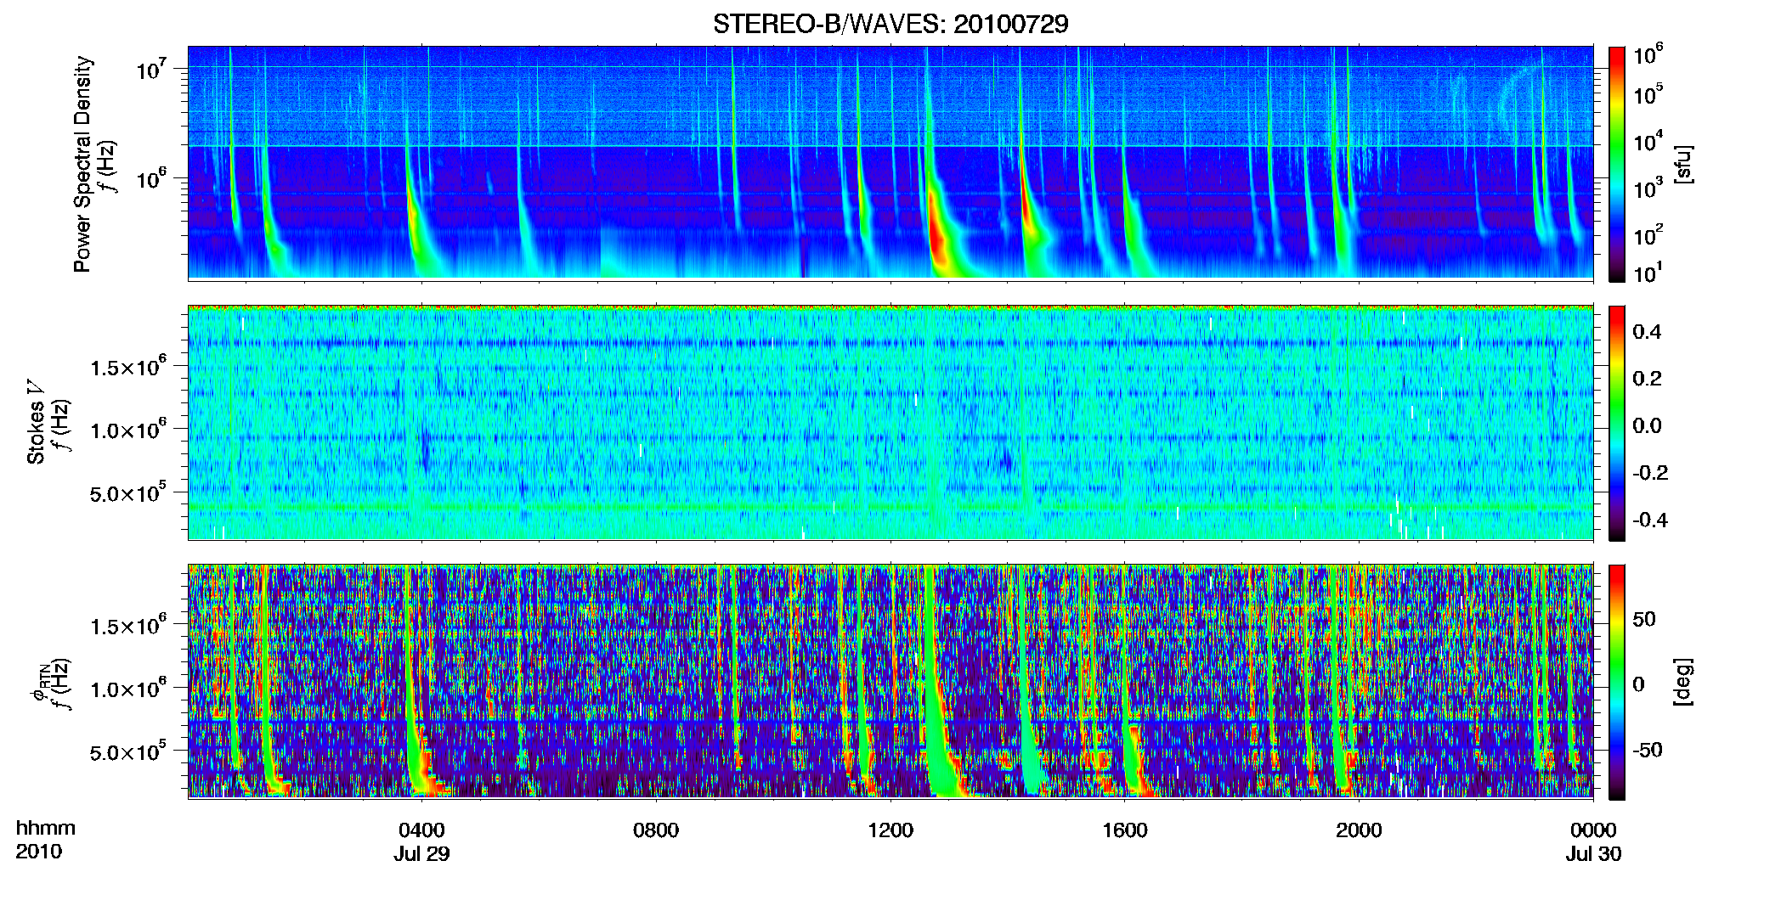1781x917 pixels.
Task: Click the hhmm axis label
Action: coord(45,829)
